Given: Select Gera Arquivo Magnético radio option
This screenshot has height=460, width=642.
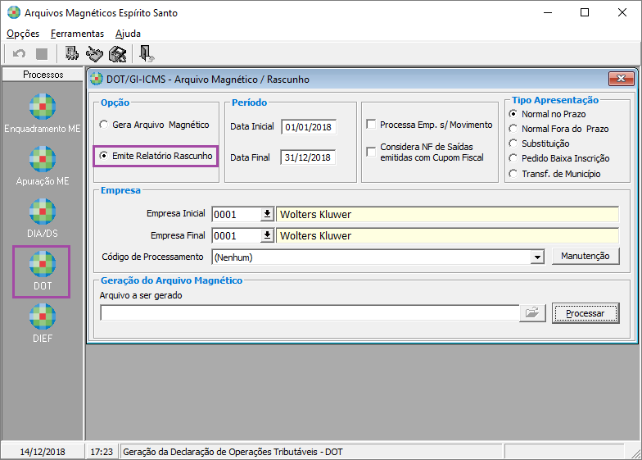Looking at the screenshot, I should pyautogui.click(x=104, y=125).
